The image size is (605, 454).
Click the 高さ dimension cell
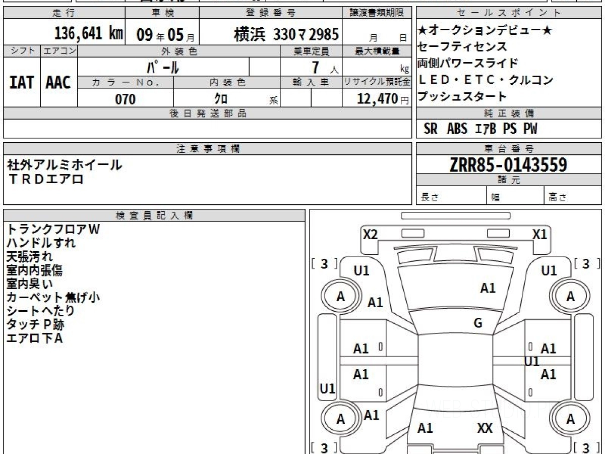[573, 196]
